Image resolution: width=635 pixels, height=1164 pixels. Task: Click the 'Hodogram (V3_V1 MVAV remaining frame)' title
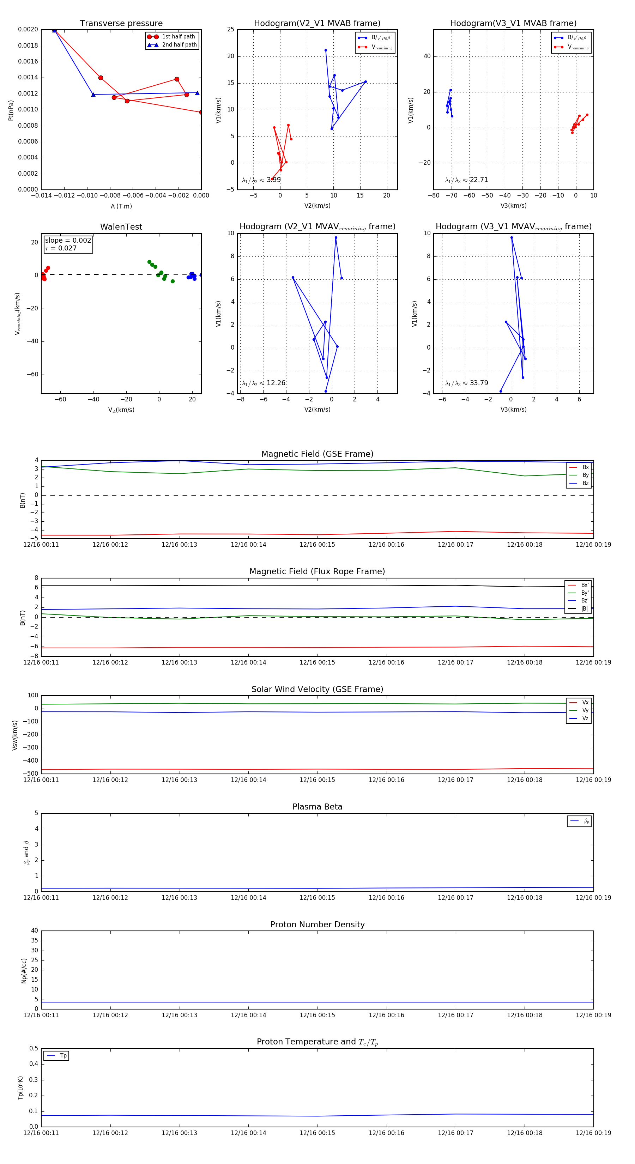[x=513, y=227]
